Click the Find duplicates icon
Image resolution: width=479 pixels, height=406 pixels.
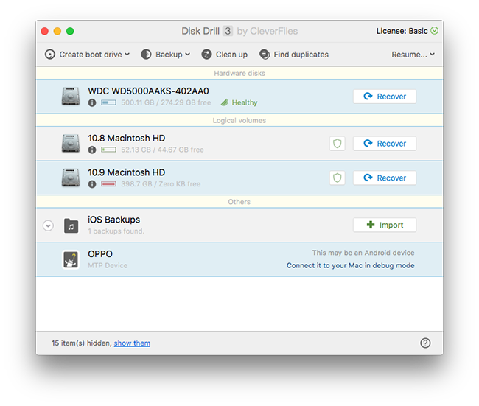[265, 55]
